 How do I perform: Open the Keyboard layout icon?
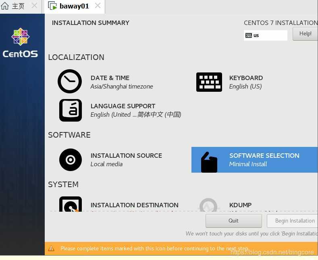click(x=209, y=82)
